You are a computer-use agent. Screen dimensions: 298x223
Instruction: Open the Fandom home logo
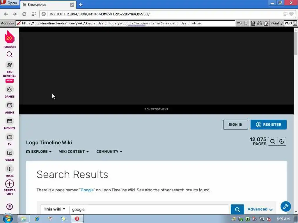point(10,39)
